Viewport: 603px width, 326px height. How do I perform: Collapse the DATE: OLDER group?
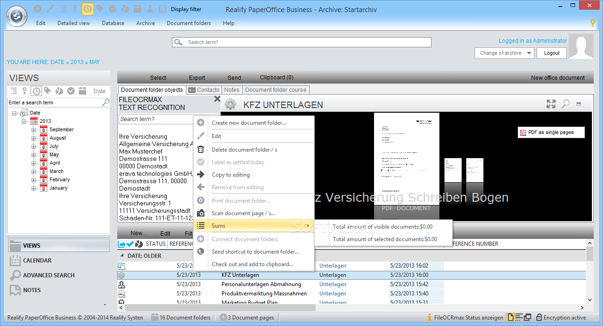pos(122,256)
